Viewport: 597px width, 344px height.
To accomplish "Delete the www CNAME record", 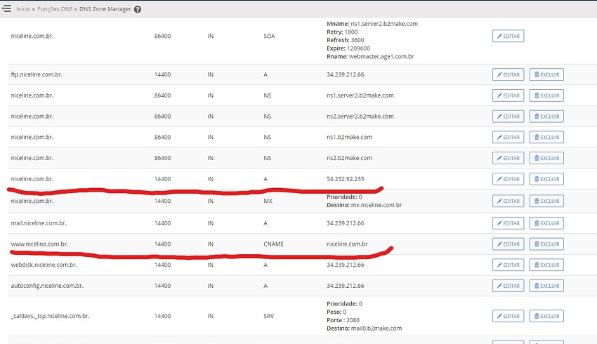I will [x=546, y=244].
